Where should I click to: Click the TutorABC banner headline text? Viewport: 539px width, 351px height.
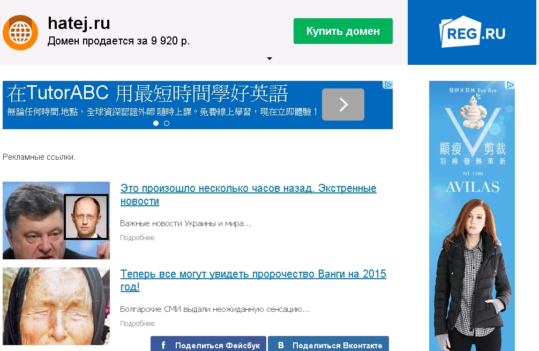coord(148,94)
